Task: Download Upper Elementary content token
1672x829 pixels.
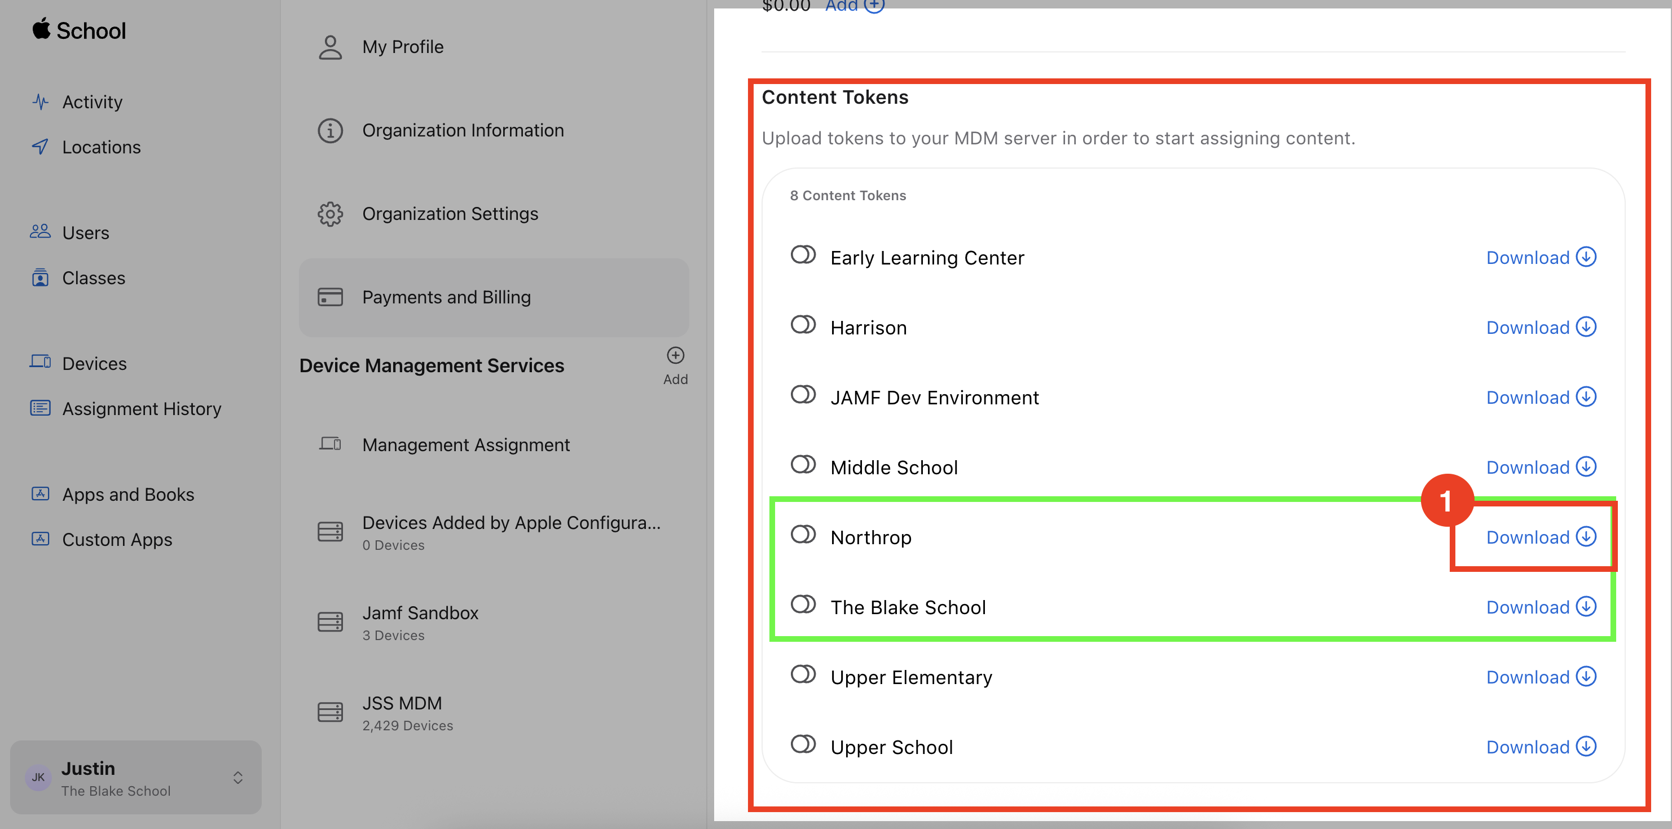Action: [x=1542, y=677]
